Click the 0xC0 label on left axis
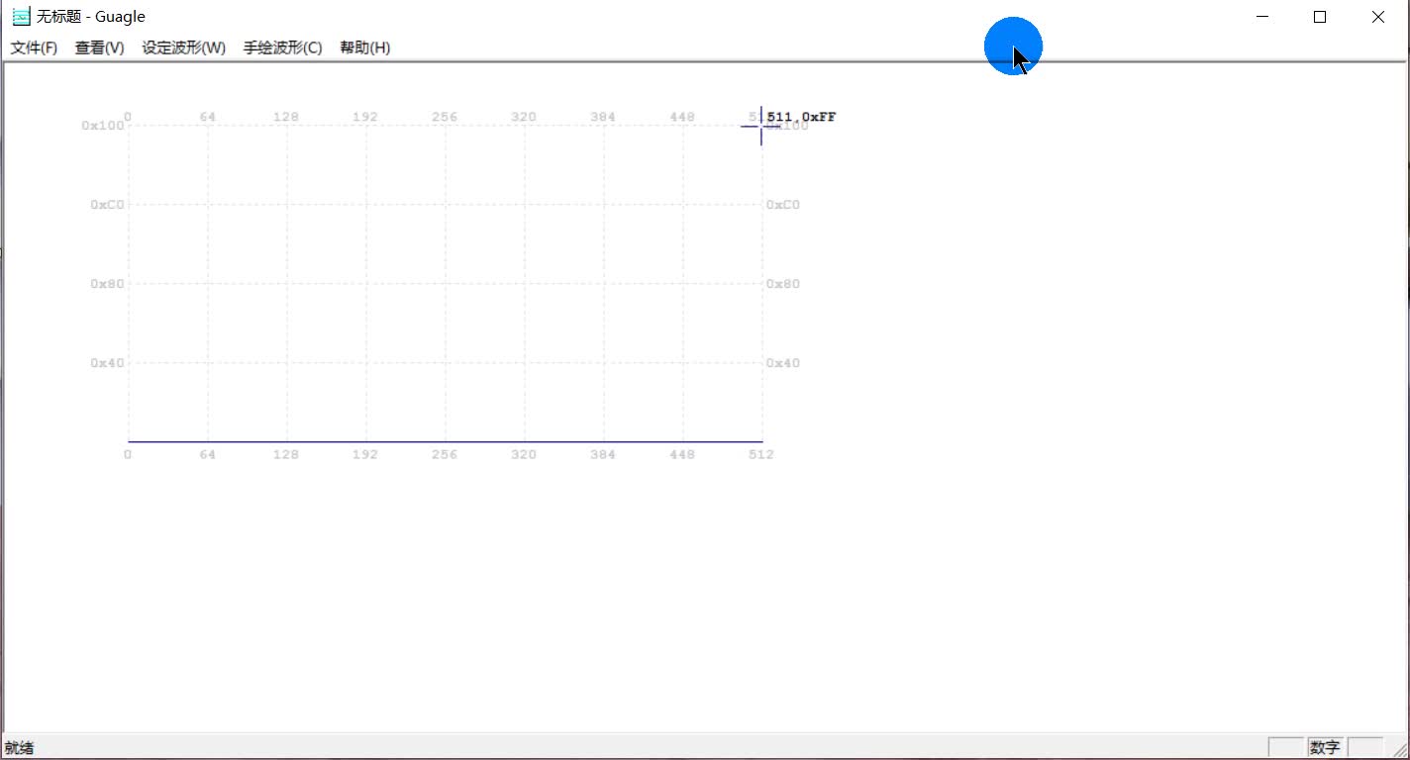Viewport: 1410px width, 760px height. 107,205
